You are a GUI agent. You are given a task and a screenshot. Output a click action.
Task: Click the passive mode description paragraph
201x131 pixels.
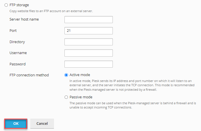[x=133, y=105]
